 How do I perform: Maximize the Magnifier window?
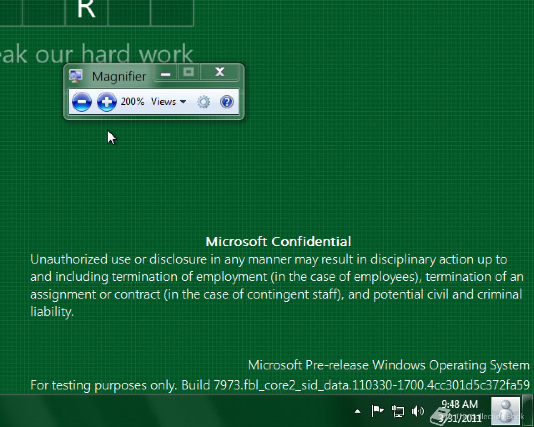pyautogui.click(x=189, y=73)
